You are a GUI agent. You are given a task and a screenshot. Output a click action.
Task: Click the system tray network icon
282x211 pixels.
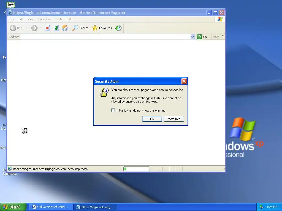click(x=262, y=207)
